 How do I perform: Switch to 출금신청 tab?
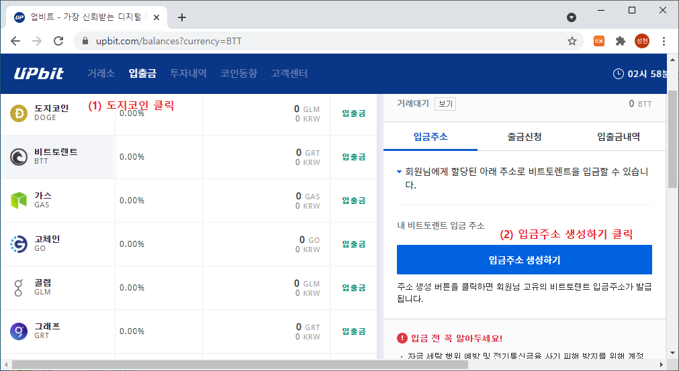click(525, 137)
